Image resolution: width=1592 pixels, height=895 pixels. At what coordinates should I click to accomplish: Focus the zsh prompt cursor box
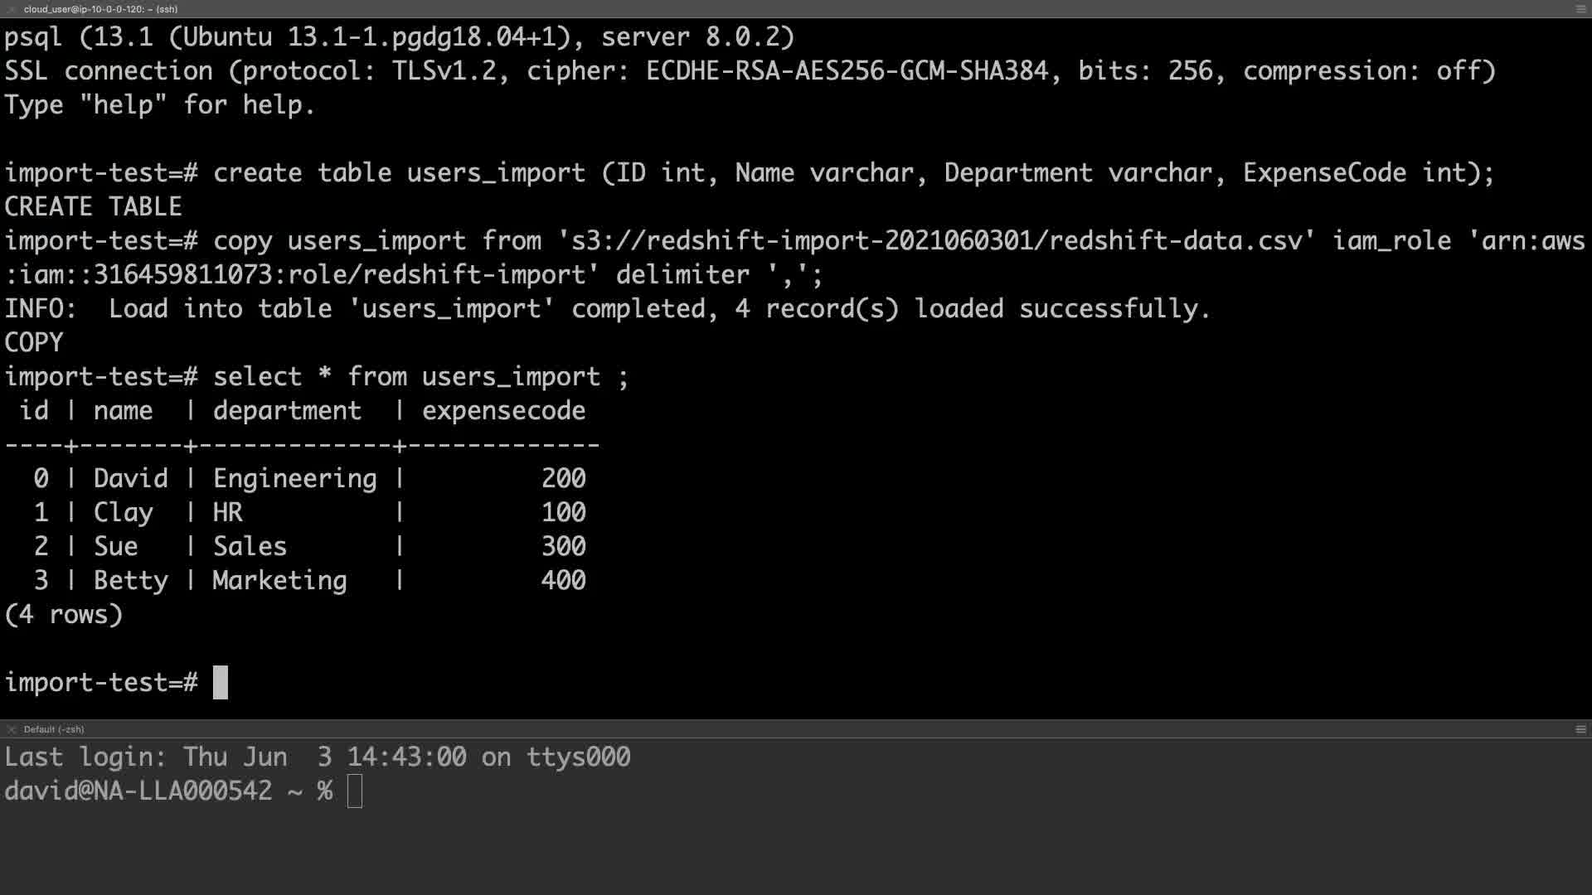(355, 791)
